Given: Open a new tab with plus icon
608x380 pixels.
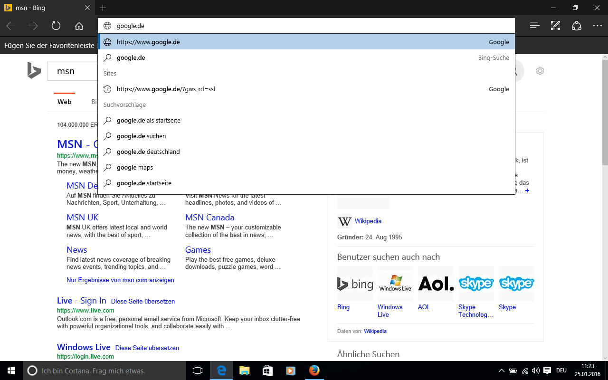Looking at the screenshot, I should tap(103, 8).
